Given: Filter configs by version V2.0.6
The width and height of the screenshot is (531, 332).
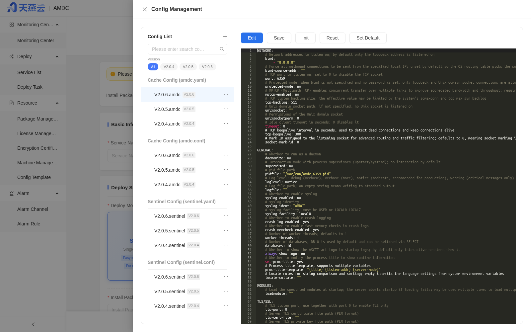Looking at the screenshot, I should coord(207,67).
